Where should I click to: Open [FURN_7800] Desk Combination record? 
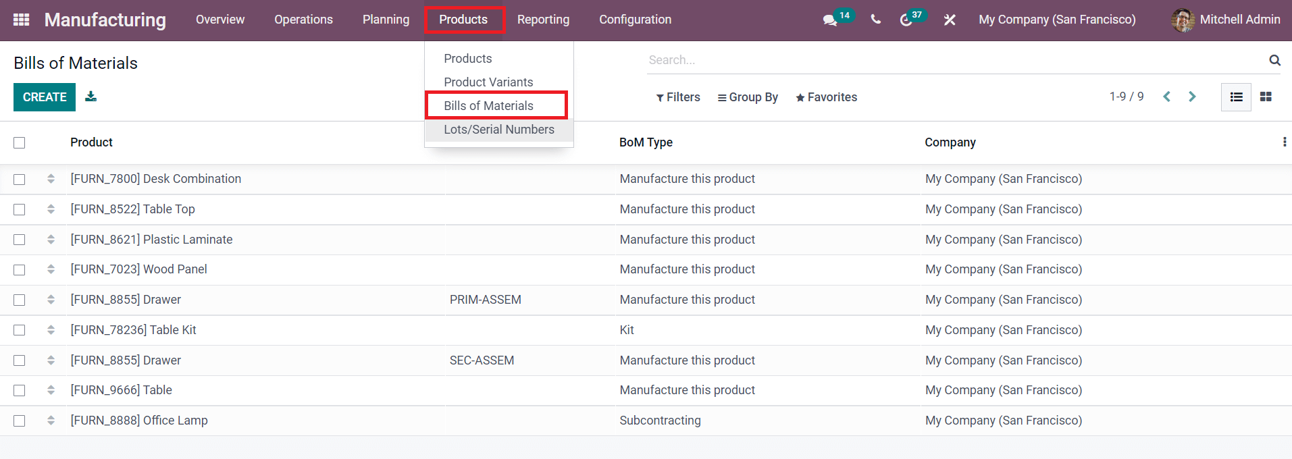[x=156, y=179]
